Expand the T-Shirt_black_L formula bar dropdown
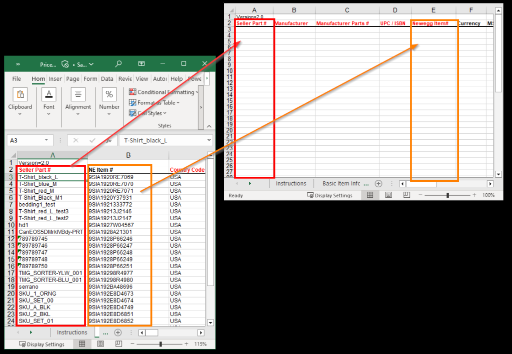Screen dimensions: 512x354 pyautogui.click(x=209, y=140)
